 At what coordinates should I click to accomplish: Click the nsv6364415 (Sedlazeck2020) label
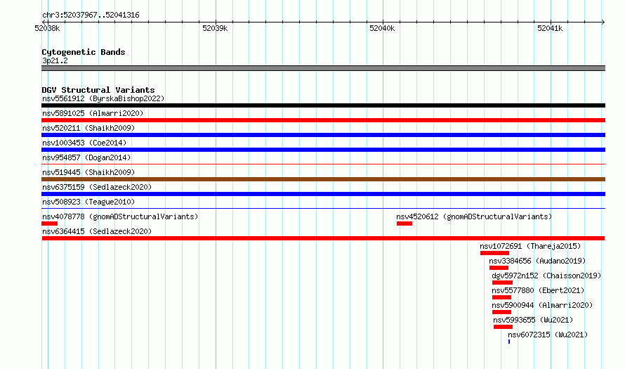[97, 231]
